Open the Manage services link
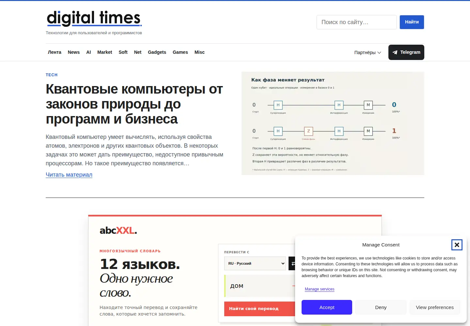 click(320, 289)
